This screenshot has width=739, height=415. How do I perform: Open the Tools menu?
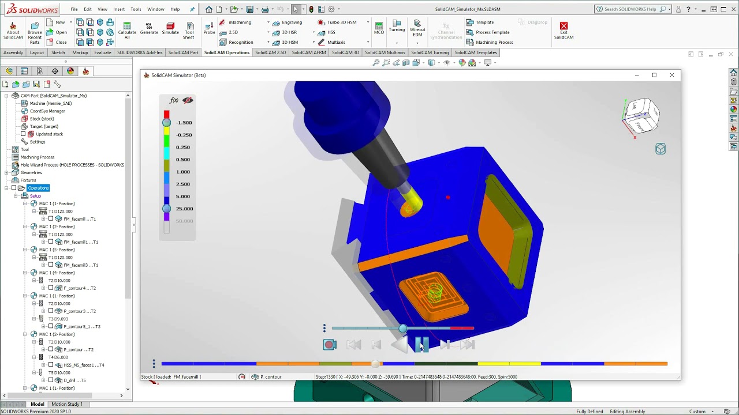pos(136,9)
